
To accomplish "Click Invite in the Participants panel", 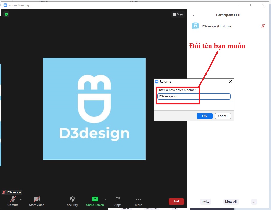I will [205, 202].
